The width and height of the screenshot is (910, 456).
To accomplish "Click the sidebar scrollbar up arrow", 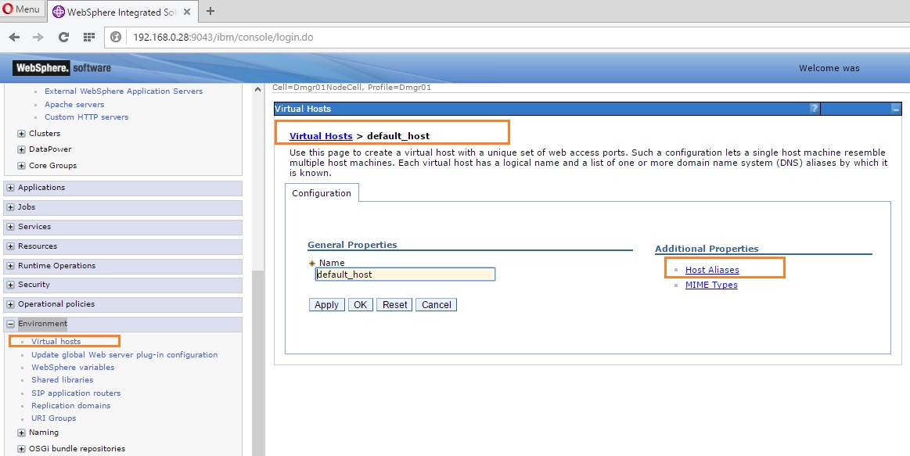I will coord(257,88).
